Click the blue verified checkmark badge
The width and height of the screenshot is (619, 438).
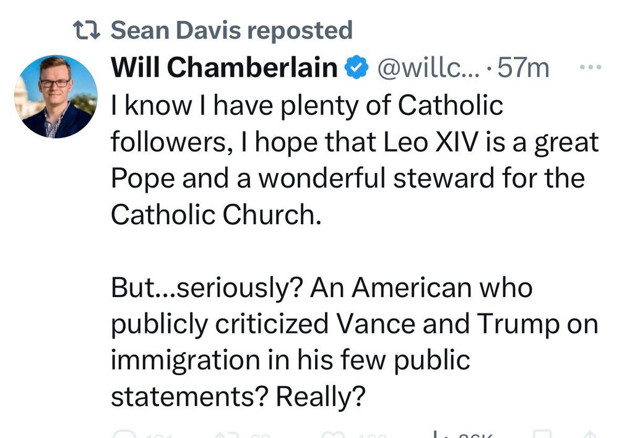pos(357,67)
